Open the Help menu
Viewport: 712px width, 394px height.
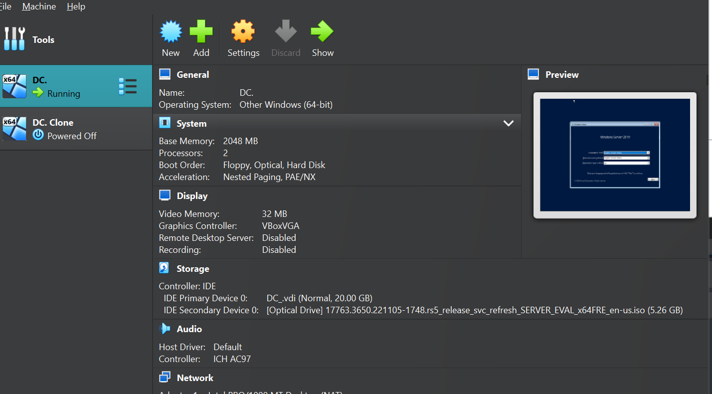point(76,6)
